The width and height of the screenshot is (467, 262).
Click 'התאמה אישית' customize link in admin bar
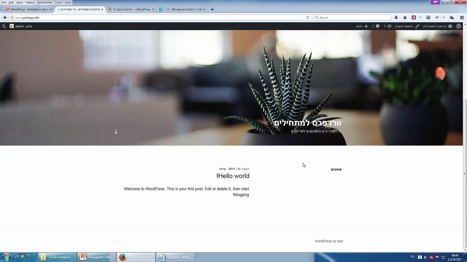point(404,26)
